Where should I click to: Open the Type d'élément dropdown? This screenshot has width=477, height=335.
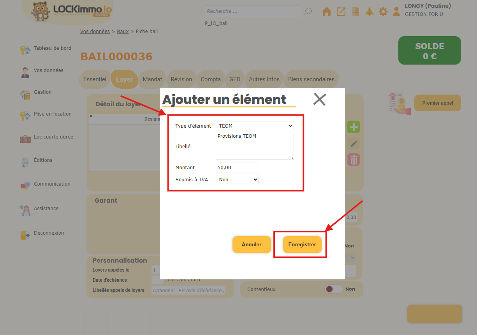click(x=255, y=126)
